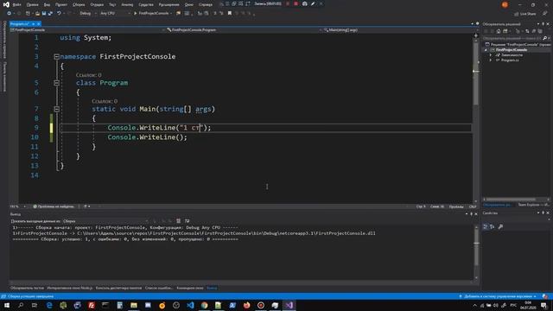The height and width of the screenshot is (311, 553).
Task: Open the Отладка menu
Action: click(x=97, y=4)
